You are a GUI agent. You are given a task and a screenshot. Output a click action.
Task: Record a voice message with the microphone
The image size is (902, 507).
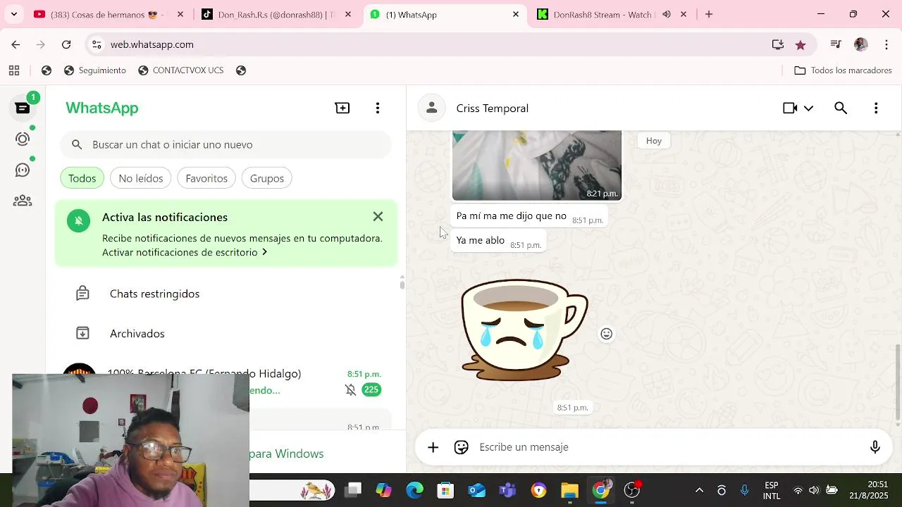click(875, 447)
